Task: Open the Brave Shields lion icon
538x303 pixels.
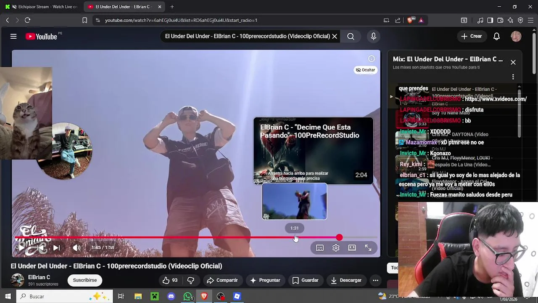Action: (410, 20)
